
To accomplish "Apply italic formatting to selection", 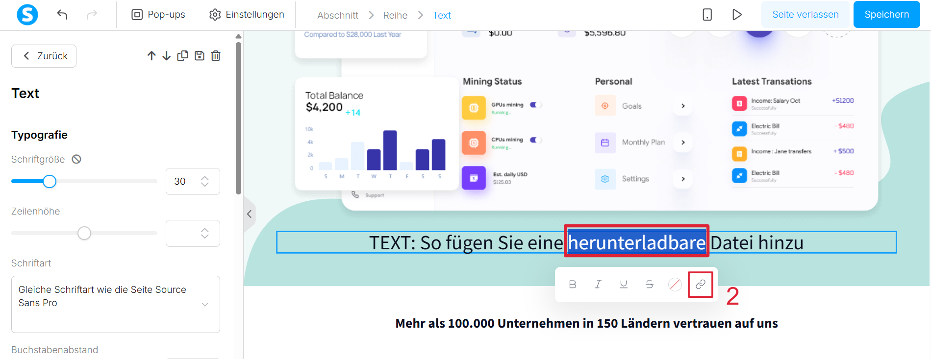I will pyautogui.click(x=598, y=284).
